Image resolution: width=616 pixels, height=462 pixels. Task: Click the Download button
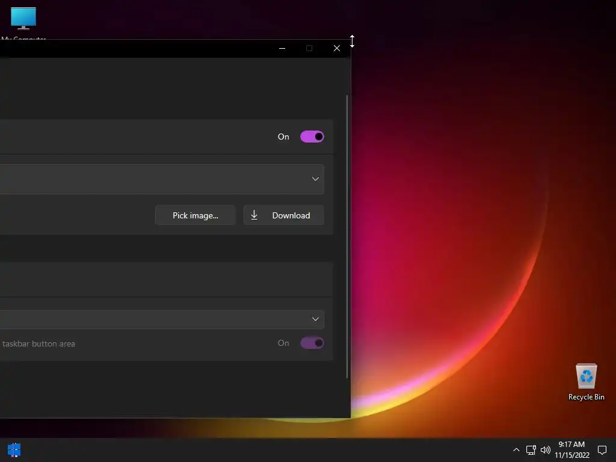click(284, 215)
